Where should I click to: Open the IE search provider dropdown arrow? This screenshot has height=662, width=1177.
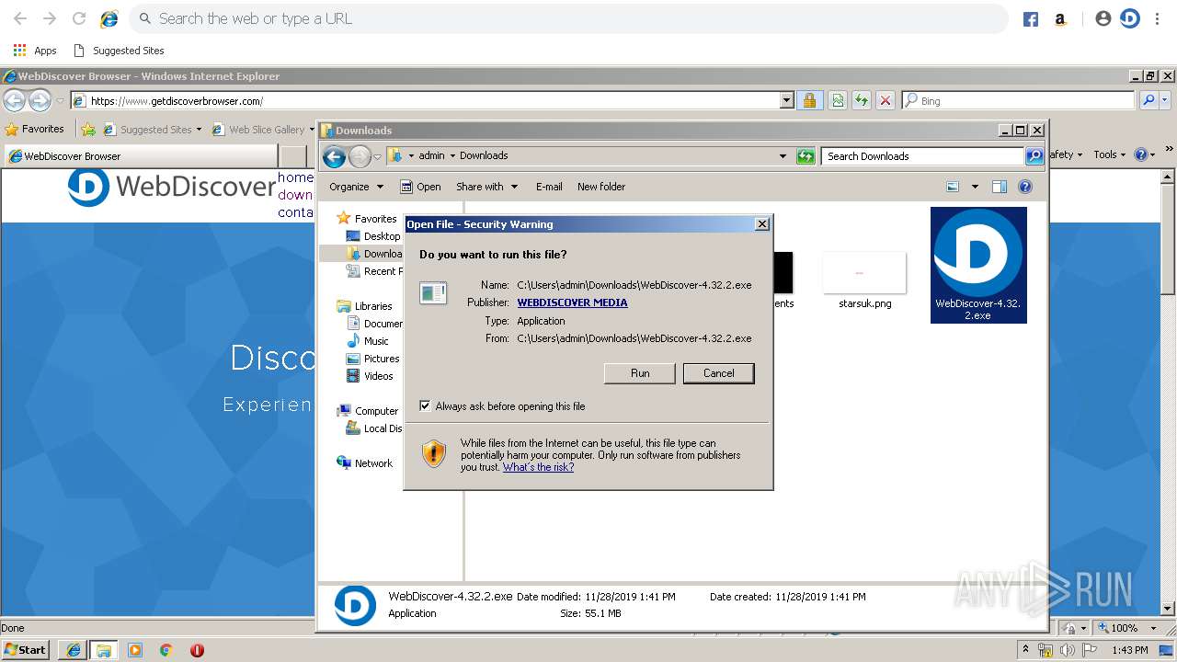tap(1165, 100)
